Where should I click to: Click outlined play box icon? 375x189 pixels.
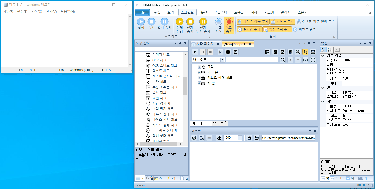click(236, 52)
